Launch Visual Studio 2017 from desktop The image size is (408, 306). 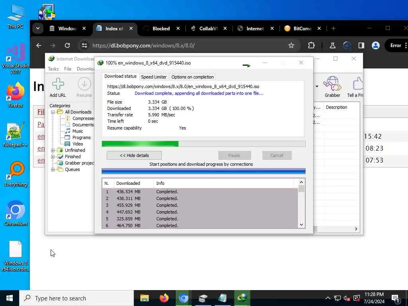pos(16,59)
